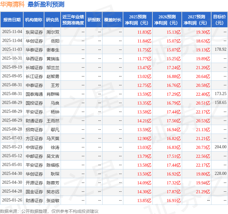Select the 方正证券 institution cell
The image size is (228, 214).
(34, 138)
